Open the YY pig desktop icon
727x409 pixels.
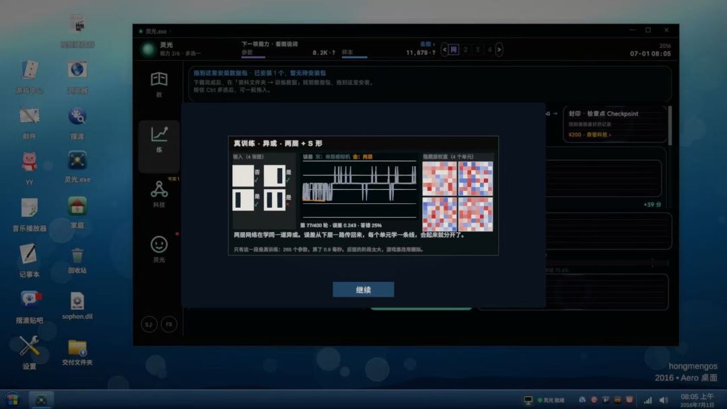tap(29, 168)
